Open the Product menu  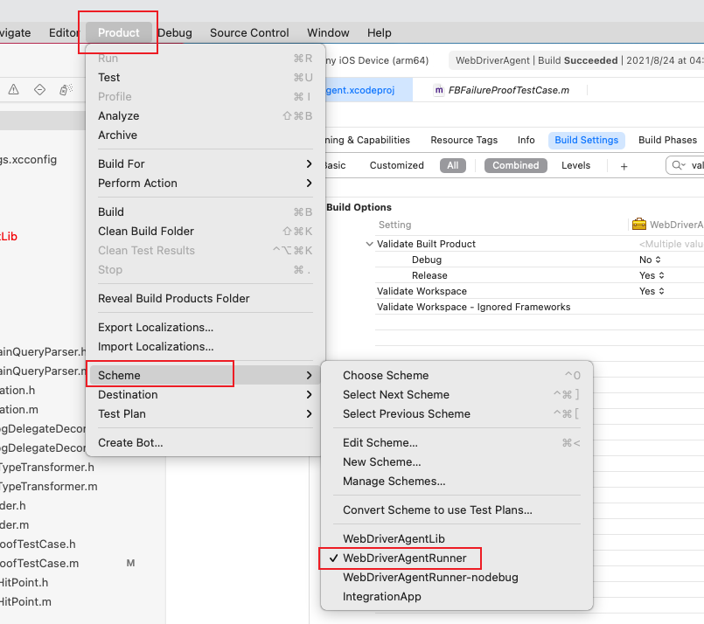(x=119, y=32)
